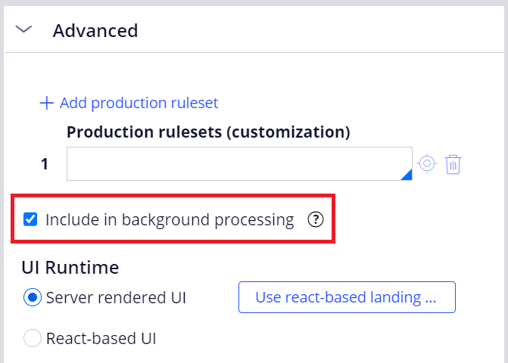Click the Include in background processing label
The width and height of the screenshot is (508, 363).
click(170, 220)
